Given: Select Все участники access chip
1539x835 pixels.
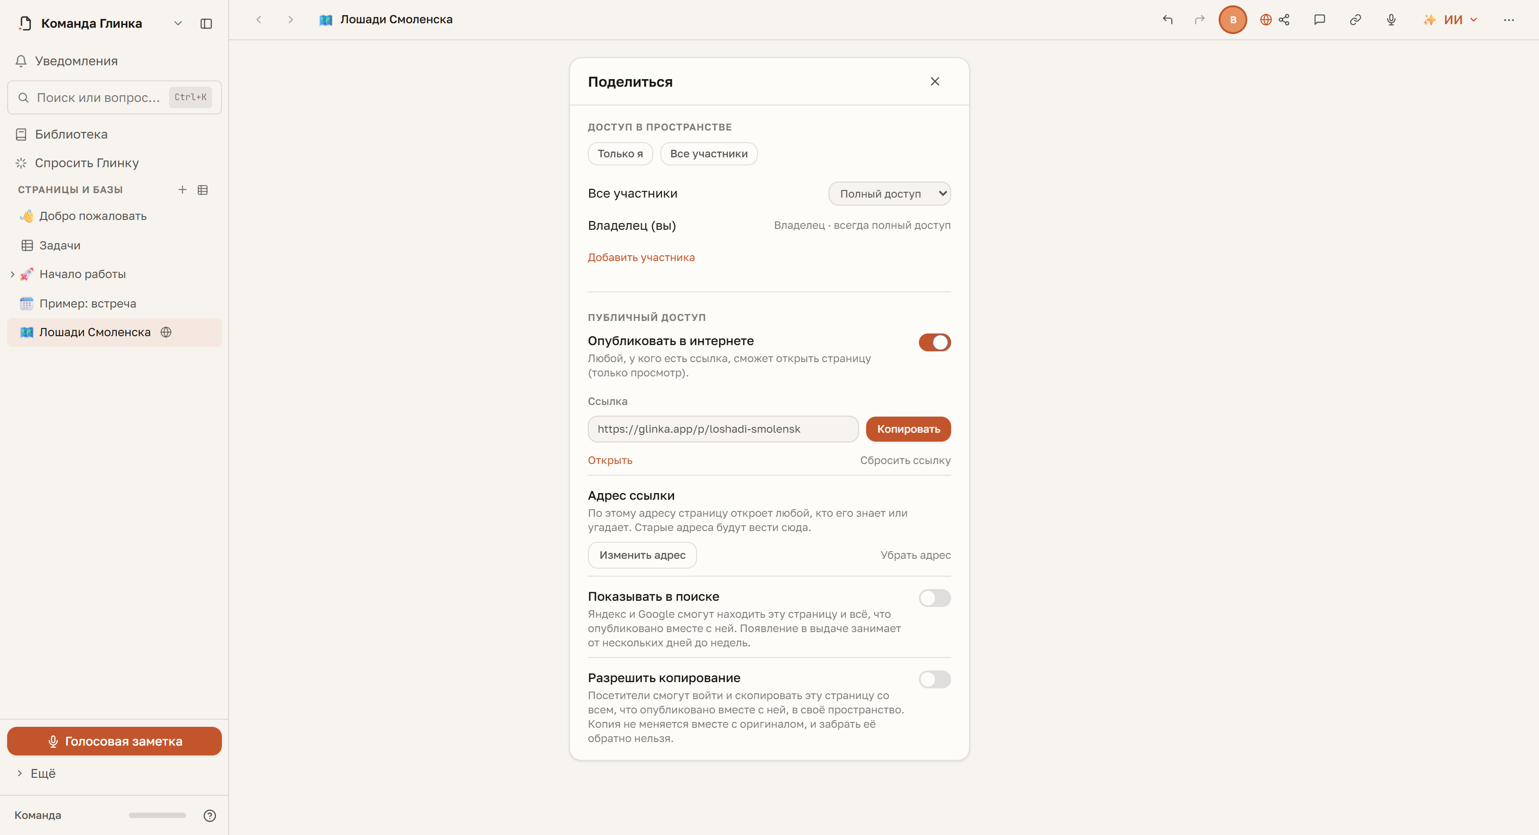Looking at the screenshot, I should coord(709,153).
